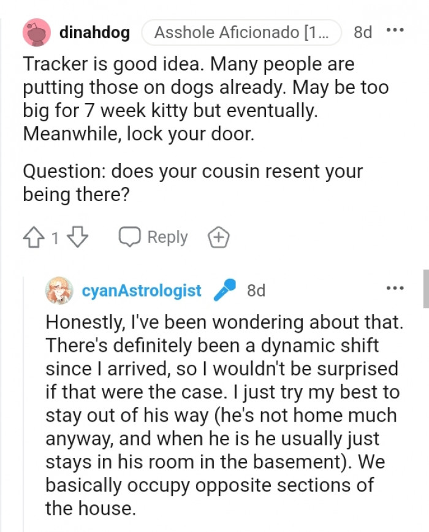Open the three-dot menu on dinahdog's comment

point(395,31)
